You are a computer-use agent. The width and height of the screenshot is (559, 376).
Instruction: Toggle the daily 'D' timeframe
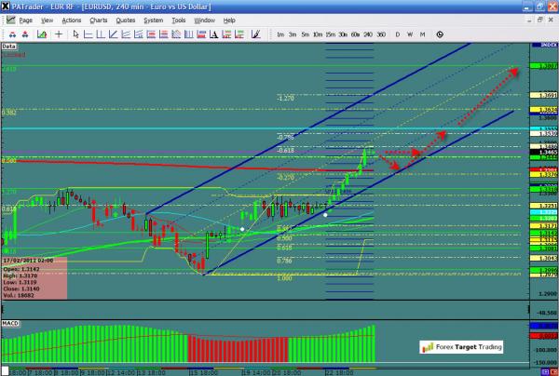pos(397,34)
